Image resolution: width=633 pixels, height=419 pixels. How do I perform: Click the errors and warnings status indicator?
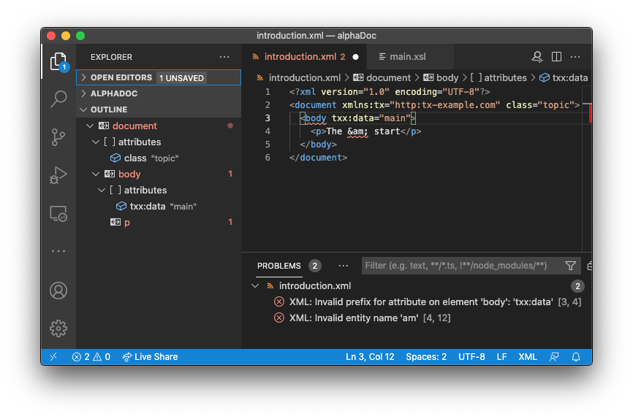[91, 357]
